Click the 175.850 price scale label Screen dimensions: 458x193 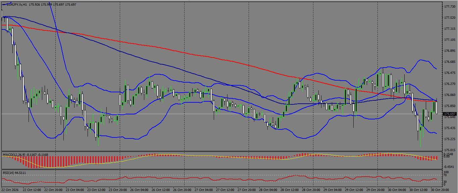tap(449, 106)
